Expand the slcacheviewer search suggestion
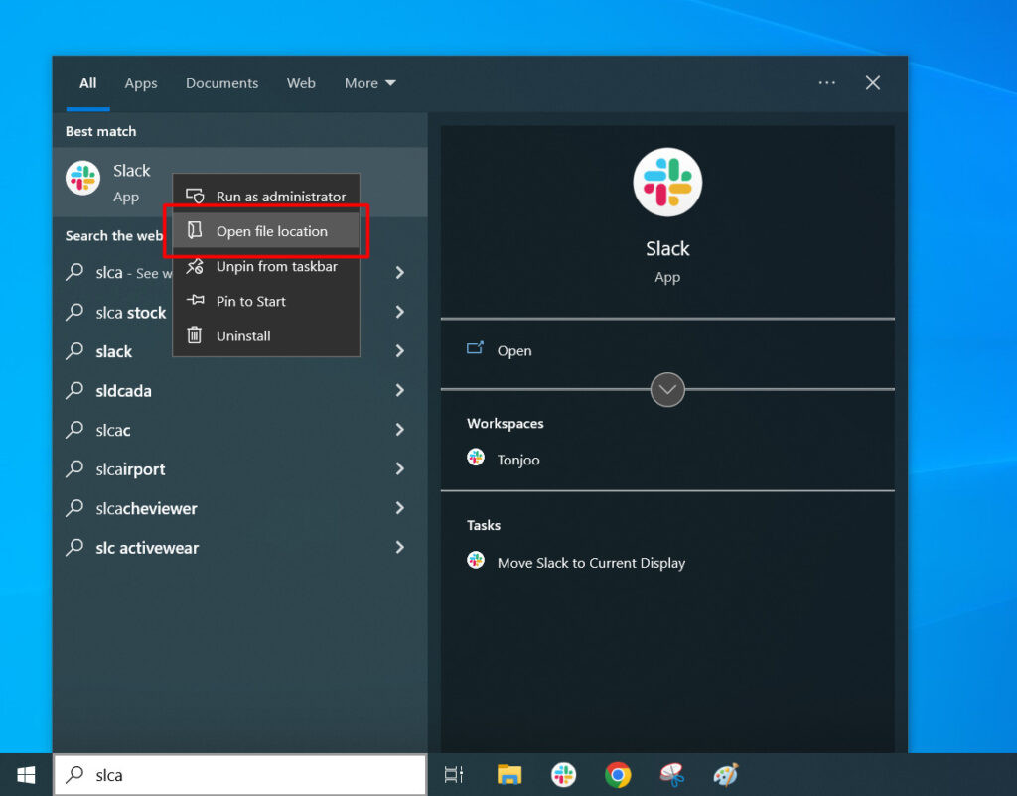This screenshot has width=1017, height=796. tap(399, 508)
